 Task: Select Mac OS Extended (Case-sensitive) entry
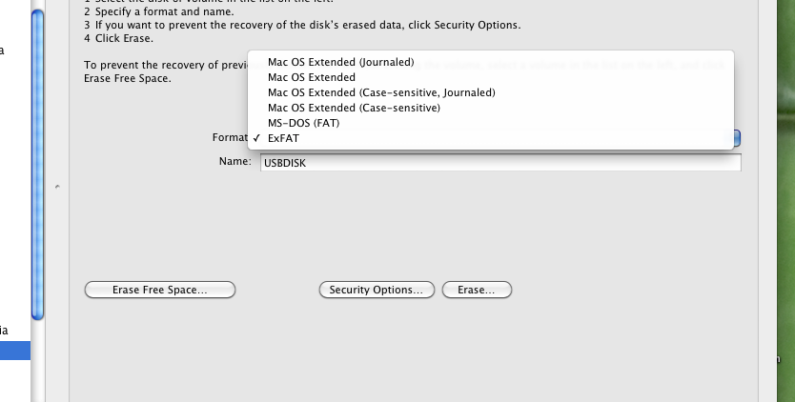click(353, 108)
